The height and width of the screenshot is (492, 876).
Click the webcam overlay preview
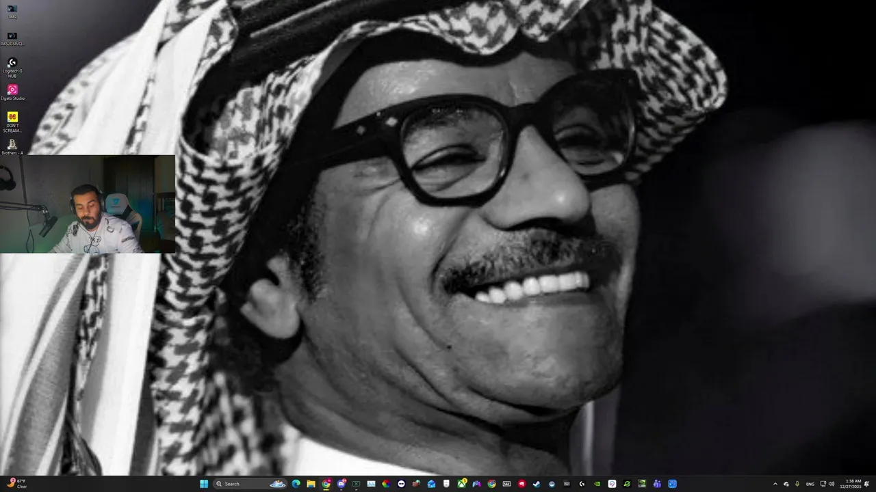pyautogui.click(x=88, y=204)
